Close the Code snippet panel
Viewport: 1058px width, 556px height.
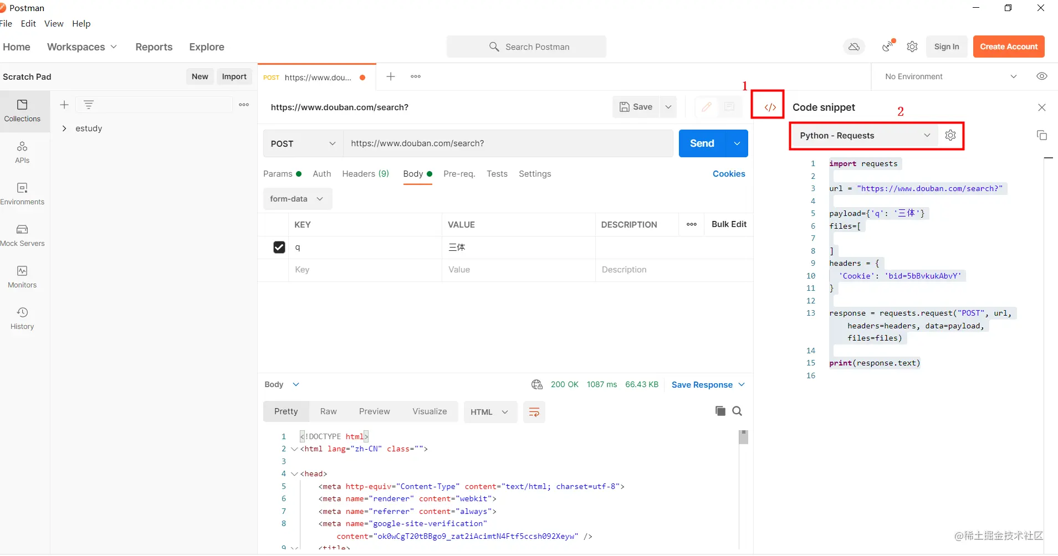coord(1042,107)
